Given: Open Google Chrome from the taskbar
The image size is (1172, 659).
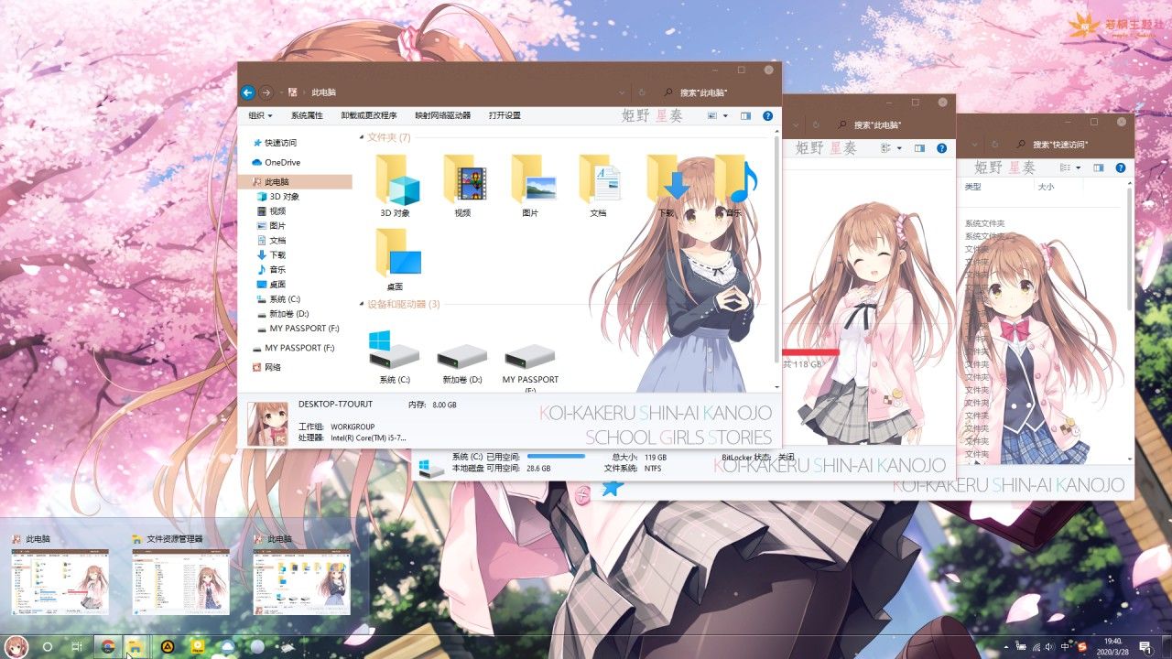Looking at the screenshot, I should (107, 646).
